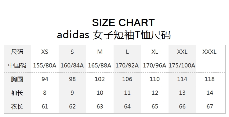Viewport: 229px width, 117px height.
Task: Click the XL size header
Action: coord(154,52)
